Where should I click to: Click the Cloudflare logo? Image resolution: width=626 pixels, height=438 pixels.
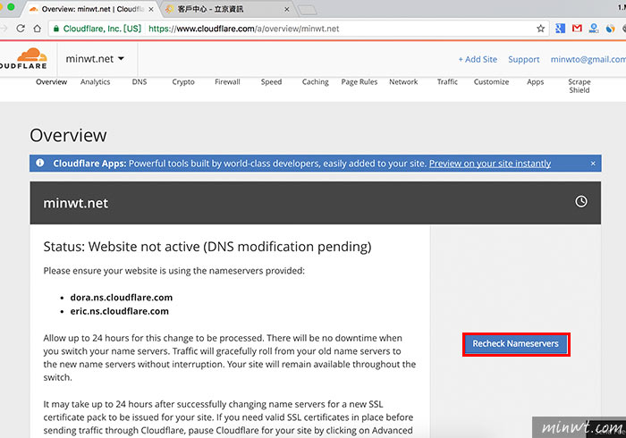pos(24,59)
